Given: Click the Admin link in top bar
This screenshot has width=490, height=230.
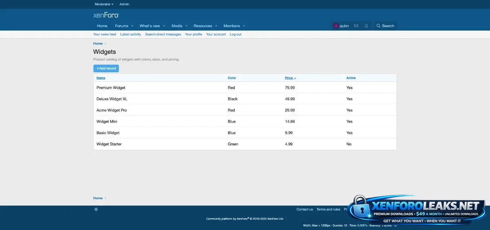Looking at the screenshot, I should (x=124, y=4).
